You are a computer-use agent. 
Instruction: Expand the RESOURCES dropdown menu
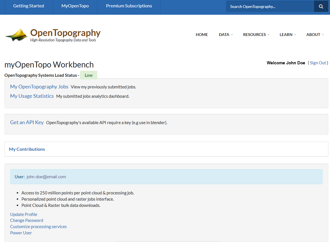pos(256,35)
